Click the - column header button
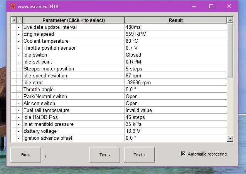Viewport: 246px width, 174px height. point(20,20)
